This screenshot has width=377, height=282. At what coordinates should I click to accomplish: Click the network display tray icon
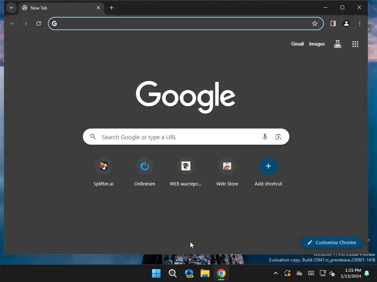[323, 273]
